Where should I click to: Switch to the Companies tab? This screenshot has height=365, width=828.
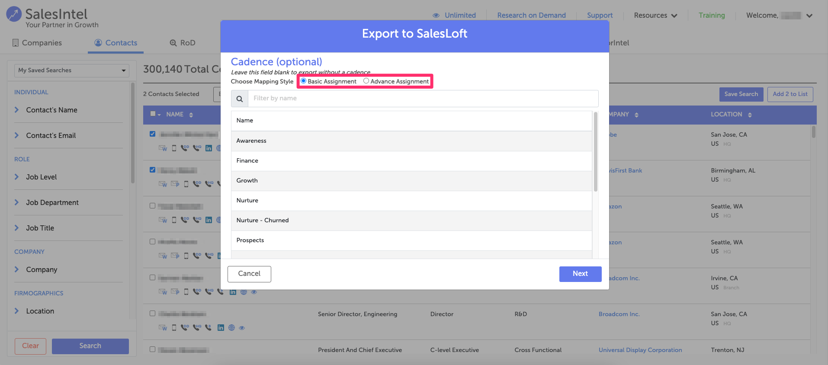pos(37,43)
